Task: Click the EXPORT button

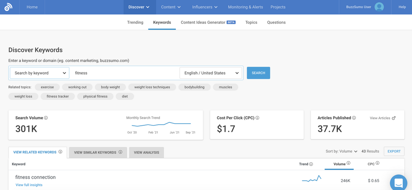Action: (394, 151)
